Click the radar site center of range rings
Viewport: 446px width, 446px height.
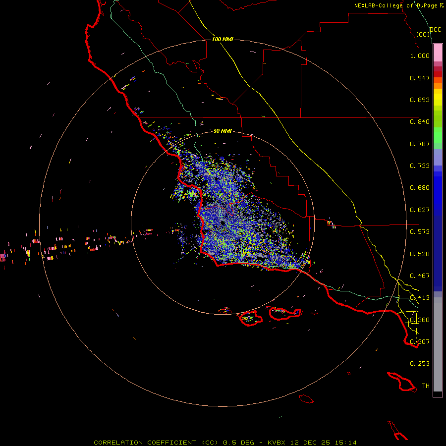click(x=223, y=223)
